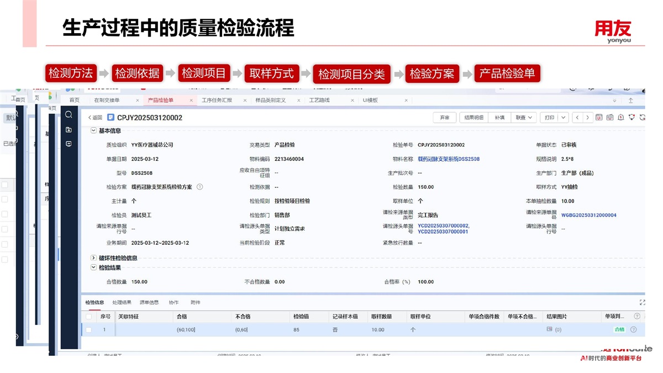Go to the next document arrow
Image resolution: width=663 pixels, height=373 pixels.
[587, 118]
